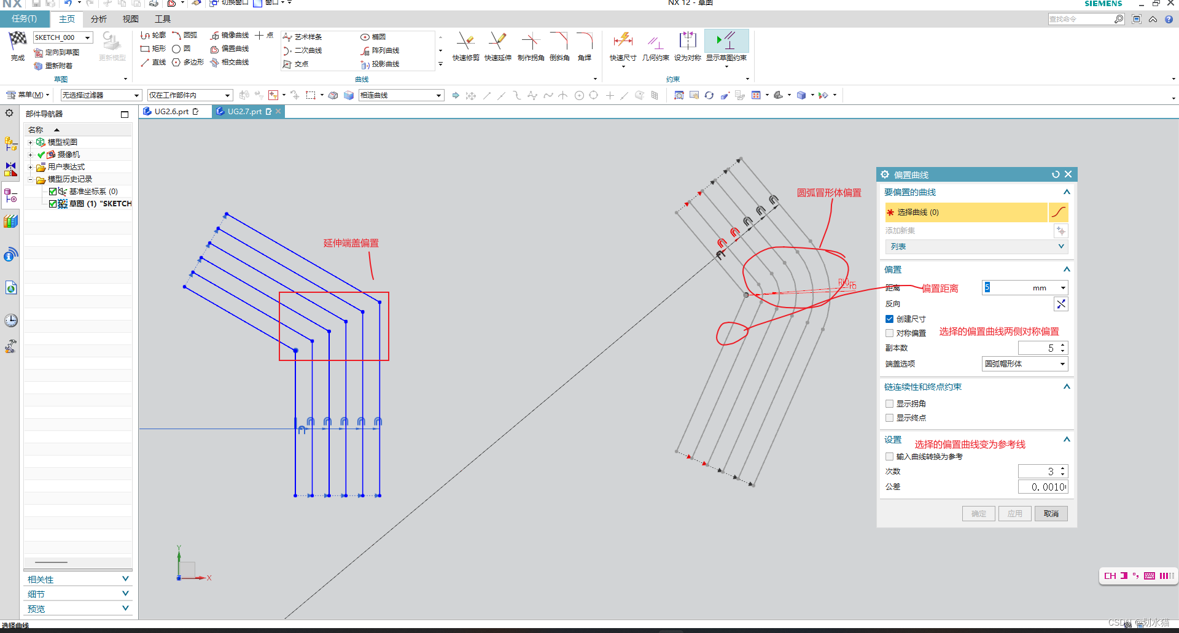Open the Tools ribbon tab
Screen dimensions: 1179x633
tap(162, 19)
